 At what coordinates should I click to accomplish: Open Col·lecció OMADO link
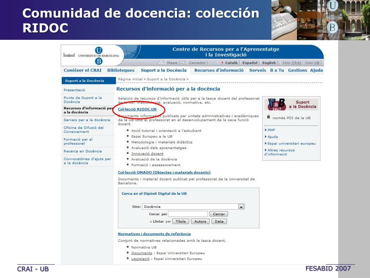coord(164,172)
